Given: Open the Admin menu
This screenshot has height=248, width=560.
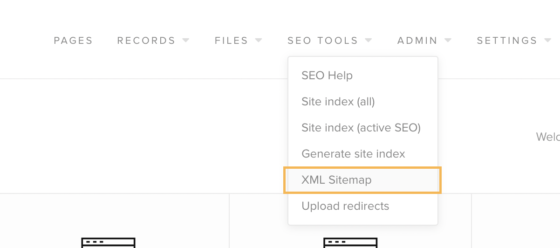Looking at the screenshot, I should [417, 41].
